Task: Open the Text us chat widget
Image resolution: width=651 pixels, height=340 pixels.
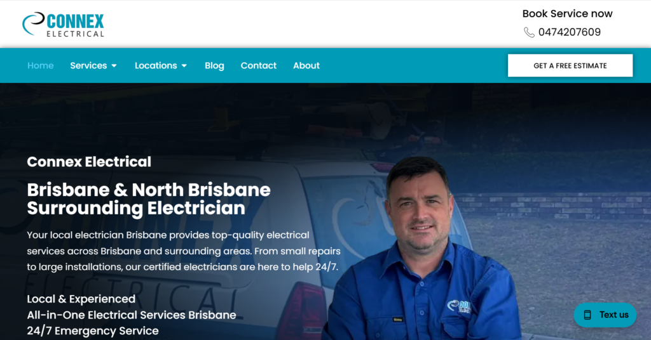Action: [x=605, y=315]
